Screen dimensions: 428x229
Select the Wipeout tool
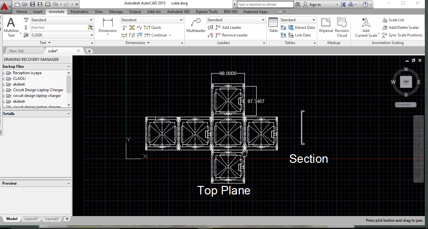[x=326, y=25]
